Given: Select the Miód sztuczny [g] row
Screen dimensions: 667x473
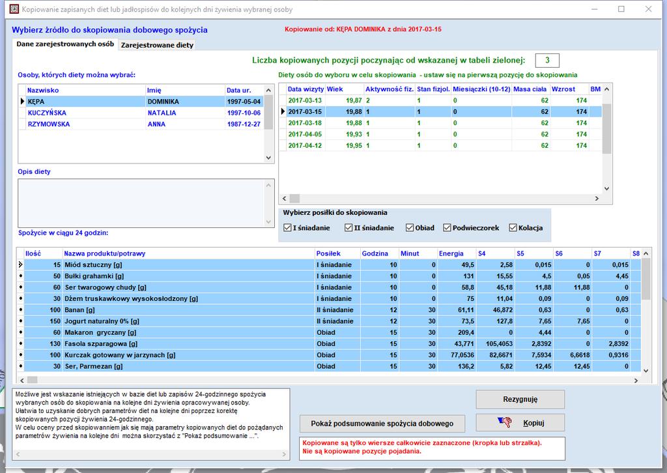Looking at the screenshot, I should [x=329, y=265].
